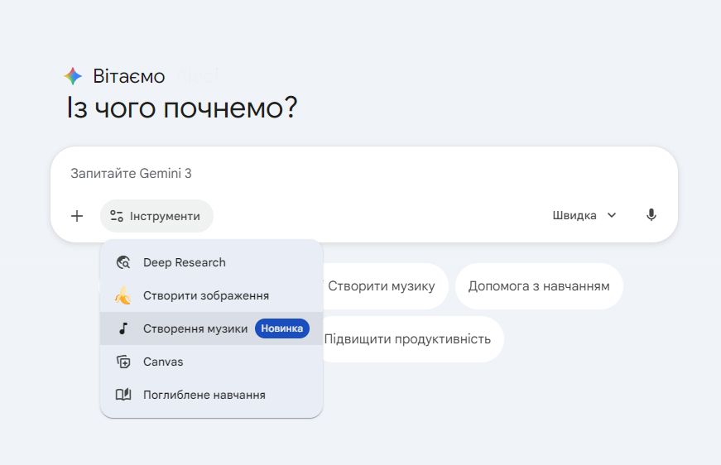Click the banana image creation icon
Screen dimensions: 721x465
(123, 295)
